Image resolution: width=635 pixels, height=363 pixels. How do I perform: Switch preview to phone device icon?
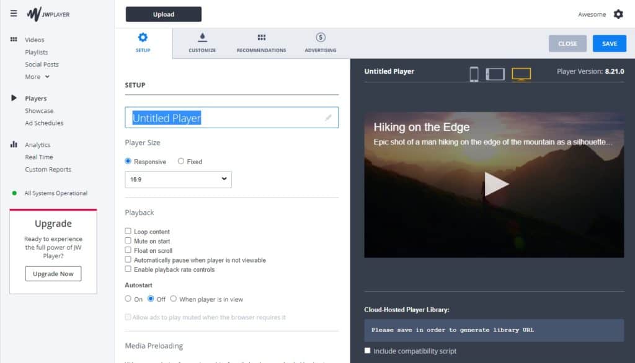point(474,74)
